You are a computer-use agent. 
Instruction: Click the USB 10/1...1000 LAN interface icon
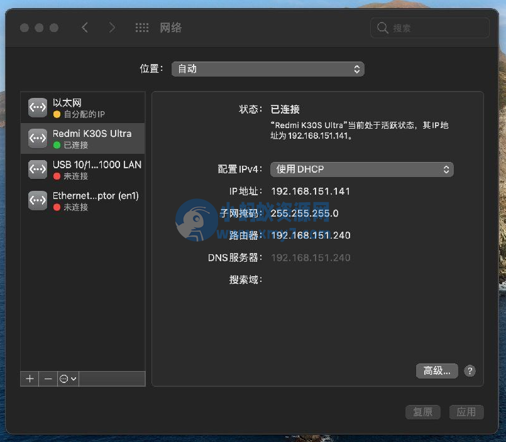coord(38,170)
